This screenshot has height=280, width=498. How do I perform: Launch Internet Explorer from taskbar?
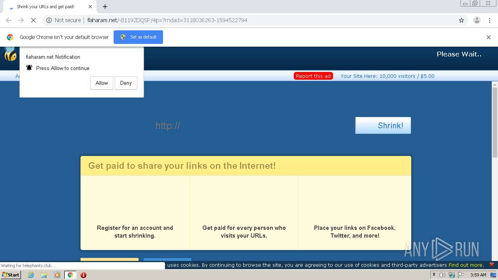point(31,275)
